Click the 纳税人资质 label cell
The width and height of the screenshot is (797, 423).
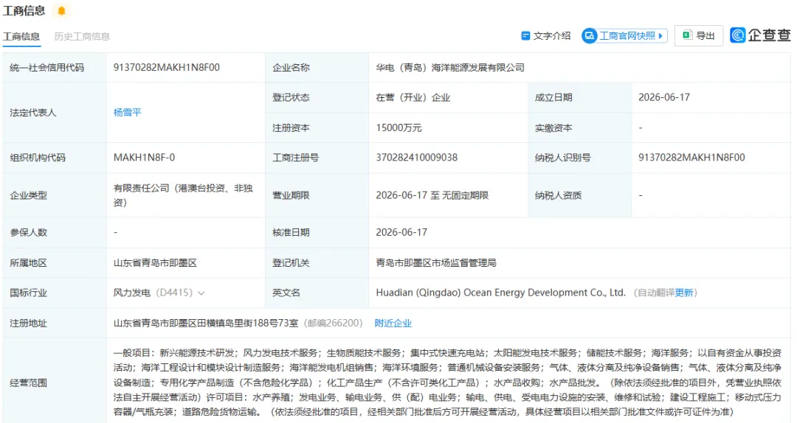click(x=579, y=195)
